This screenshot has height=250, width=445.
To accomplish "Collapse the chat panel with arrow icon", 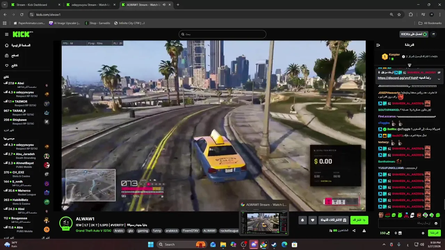I will click(x=378, y=45).
